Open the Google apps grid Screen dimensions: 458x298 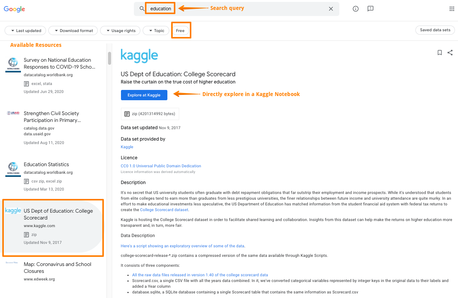[x=452, y=9]
